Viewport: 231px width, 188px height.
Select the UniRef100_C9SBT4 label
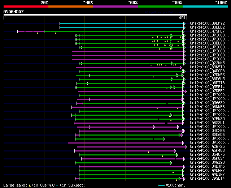point(207,179)
